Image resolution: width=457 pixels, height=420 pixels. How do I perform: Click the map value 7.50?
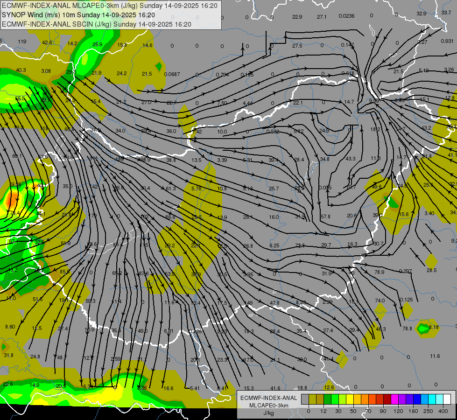point(222,103)
